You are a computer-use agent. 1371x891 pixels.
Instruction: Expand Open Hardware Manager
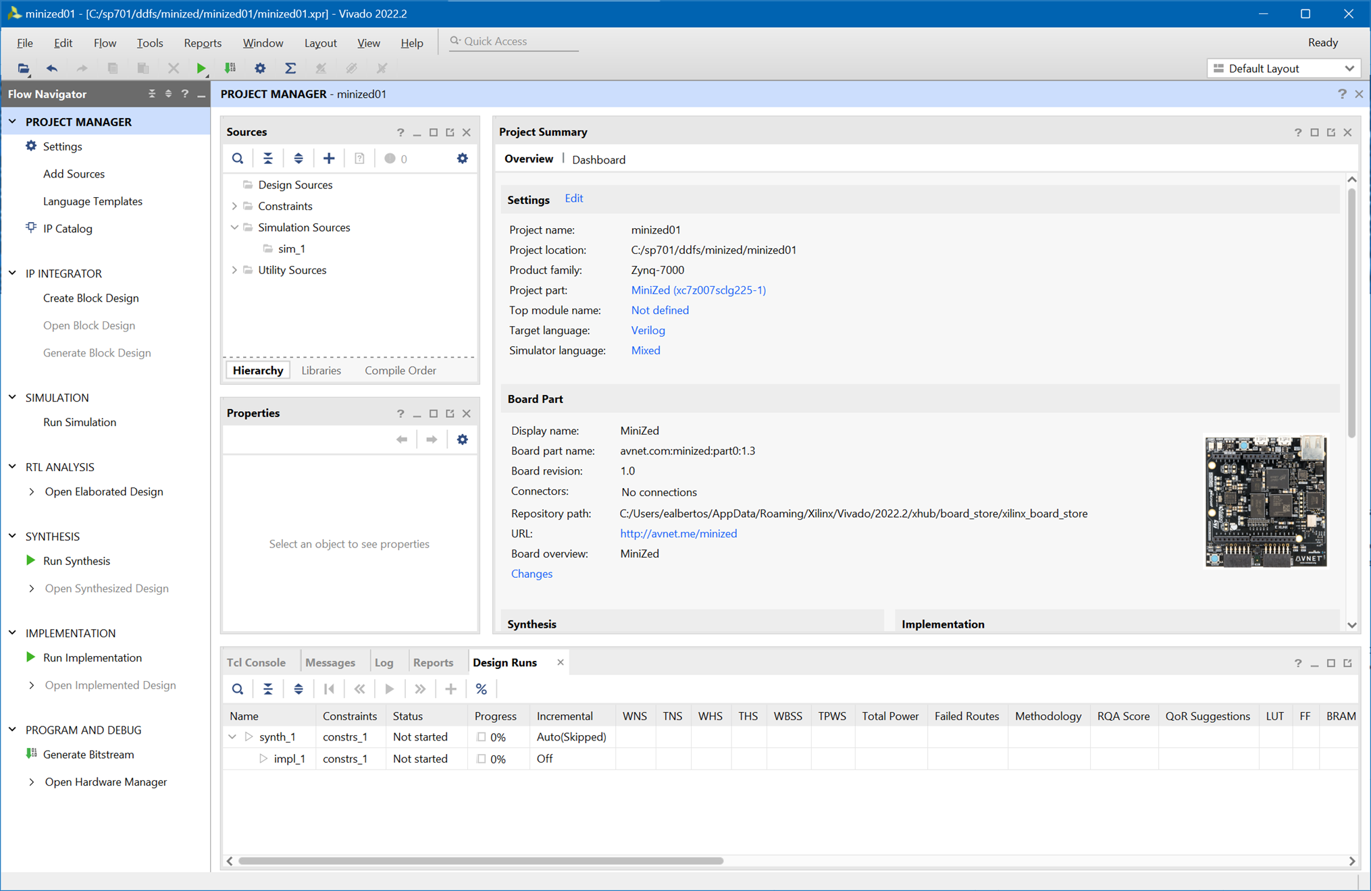pyautogui.click(x=32, y=782)
